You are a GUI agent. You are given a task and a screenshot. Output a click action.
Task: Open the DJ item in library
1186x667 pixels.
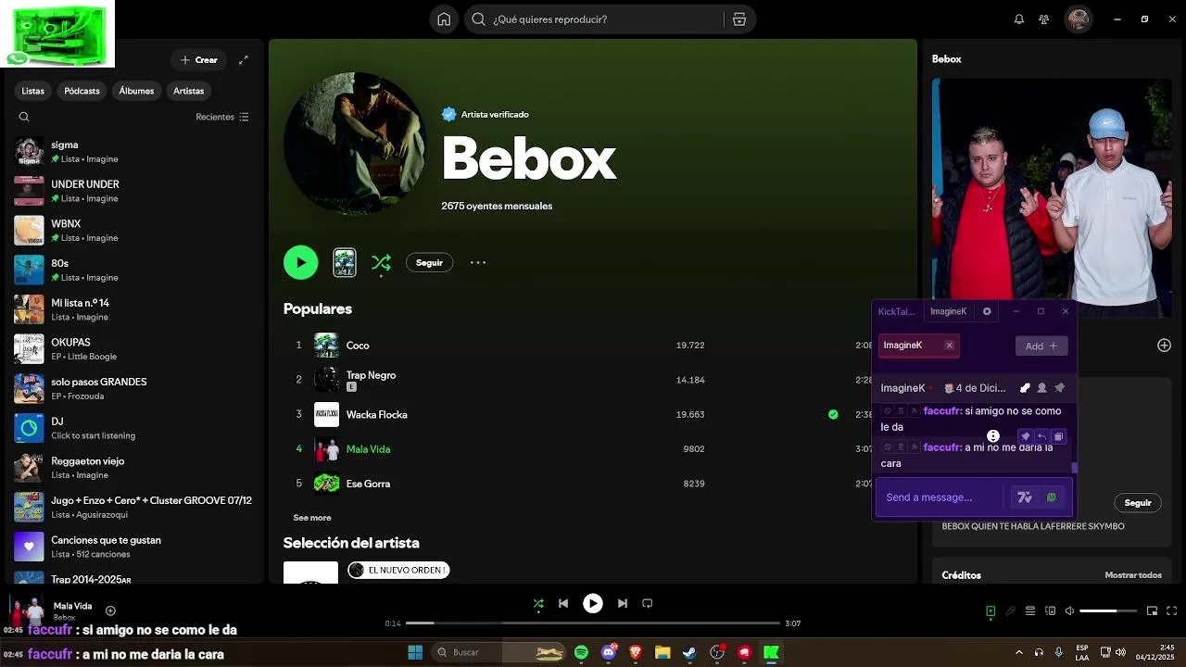click(132, 428)
